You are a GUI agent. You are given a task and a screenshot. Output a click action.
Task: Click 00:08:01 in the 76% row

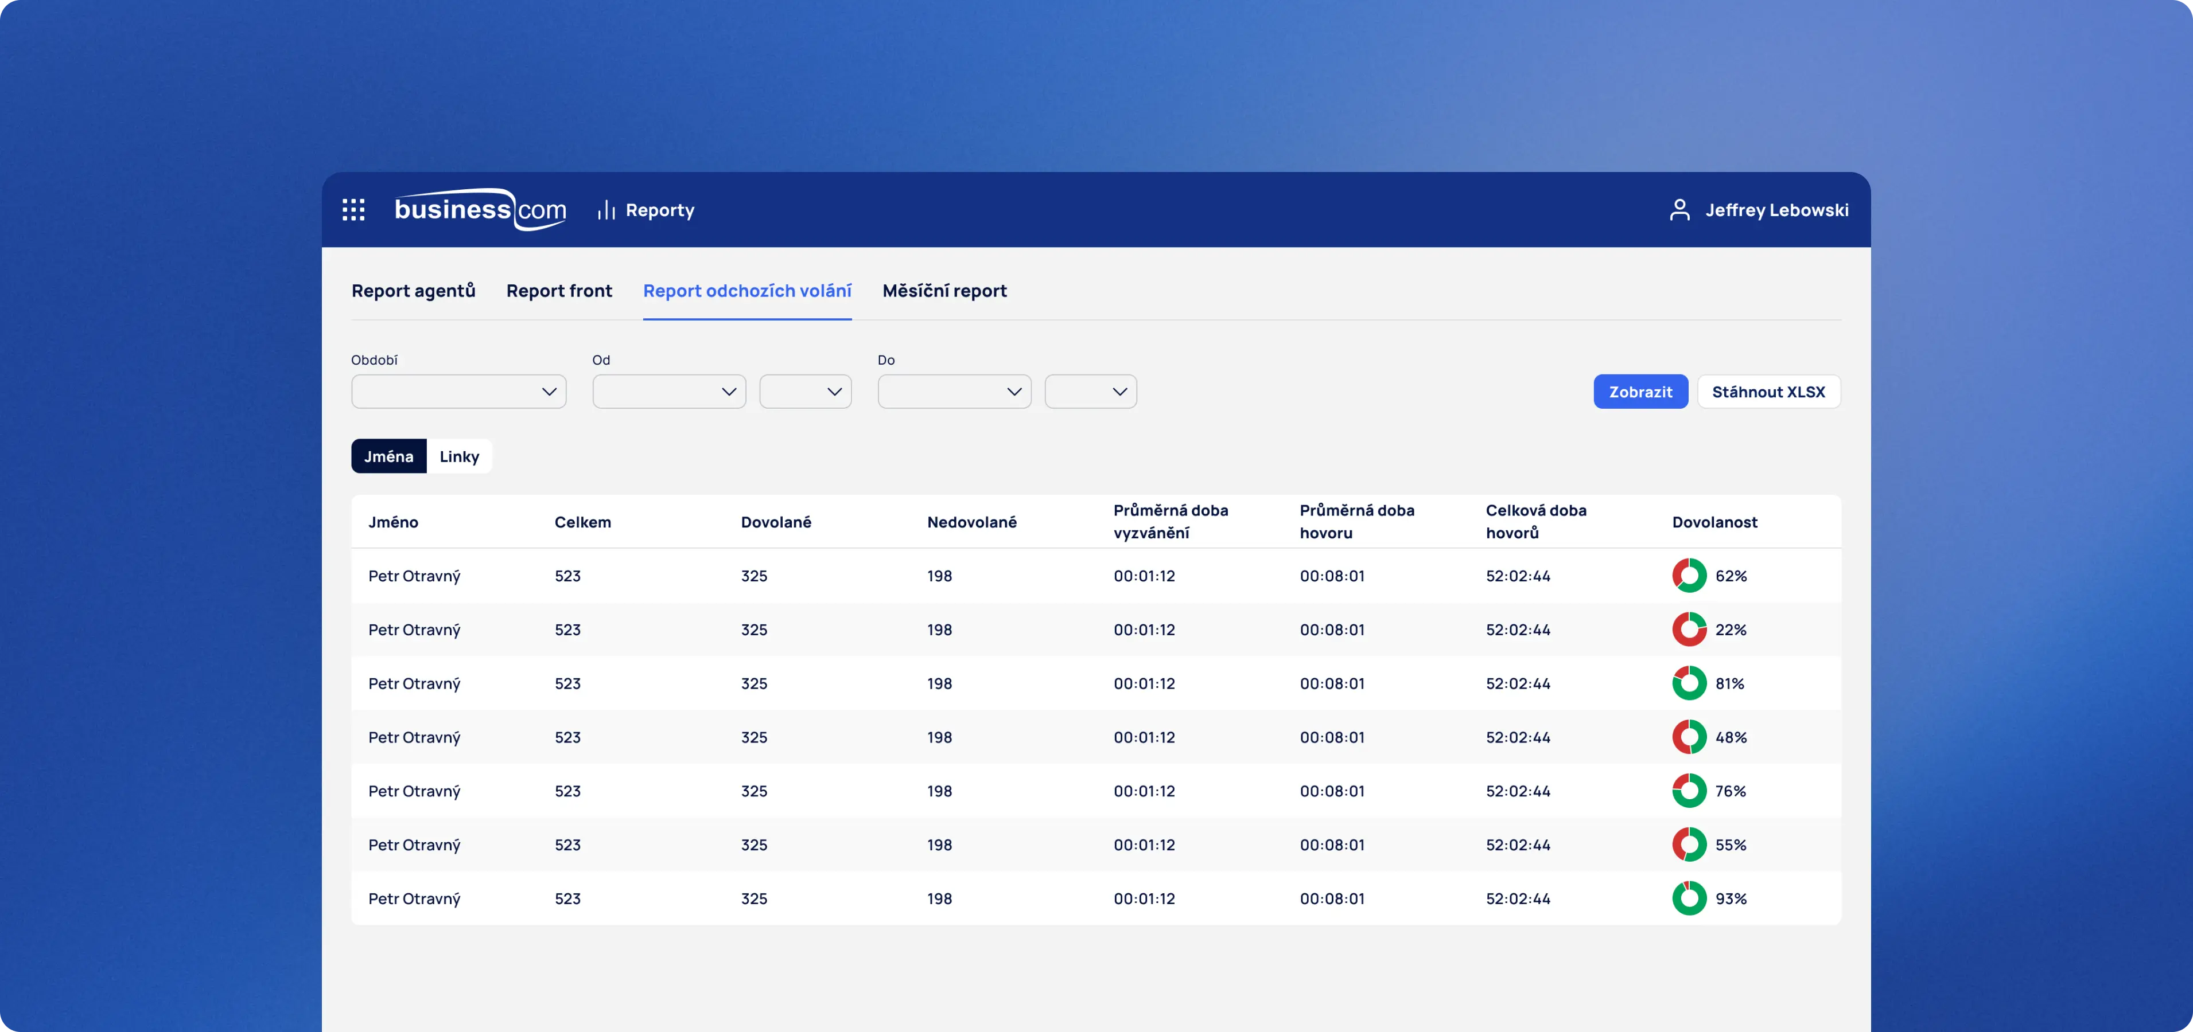(x=1332, y=791)
